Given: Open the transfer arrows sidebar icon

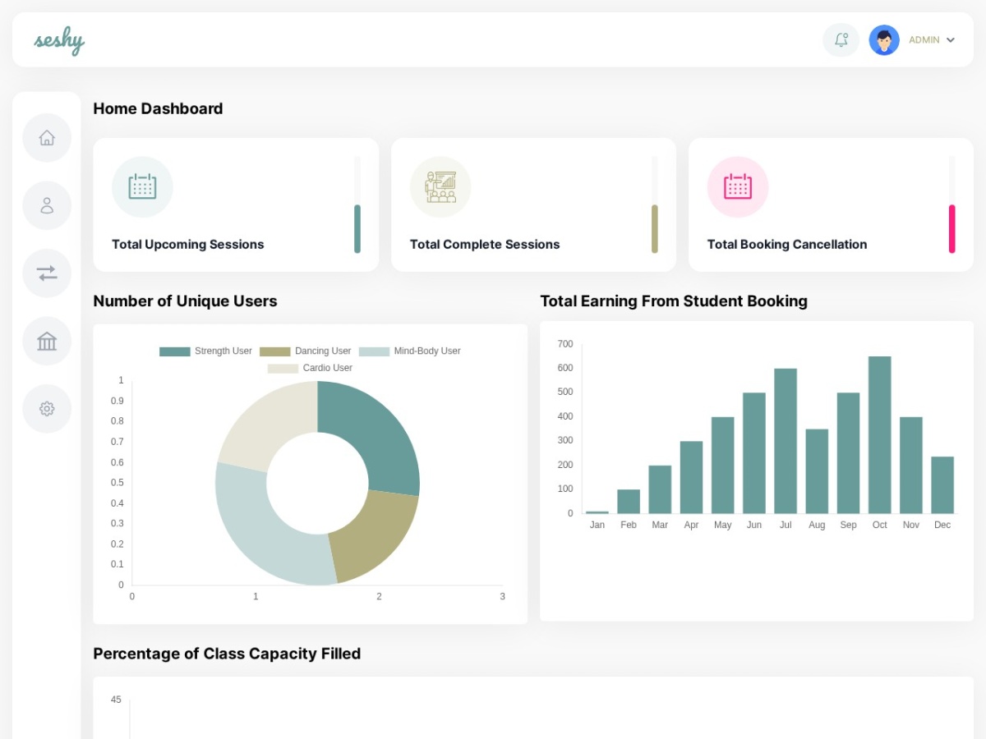Looking at the screenshot, I should pos(47,273).
